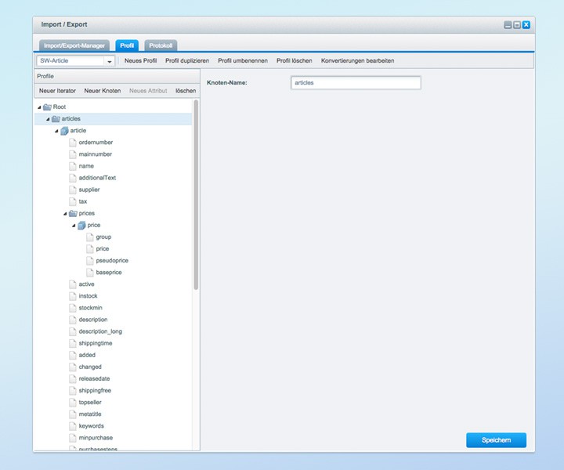Click the profile tree vertical scrollbar
564x470 pixels.
click(x=196, y=196)
